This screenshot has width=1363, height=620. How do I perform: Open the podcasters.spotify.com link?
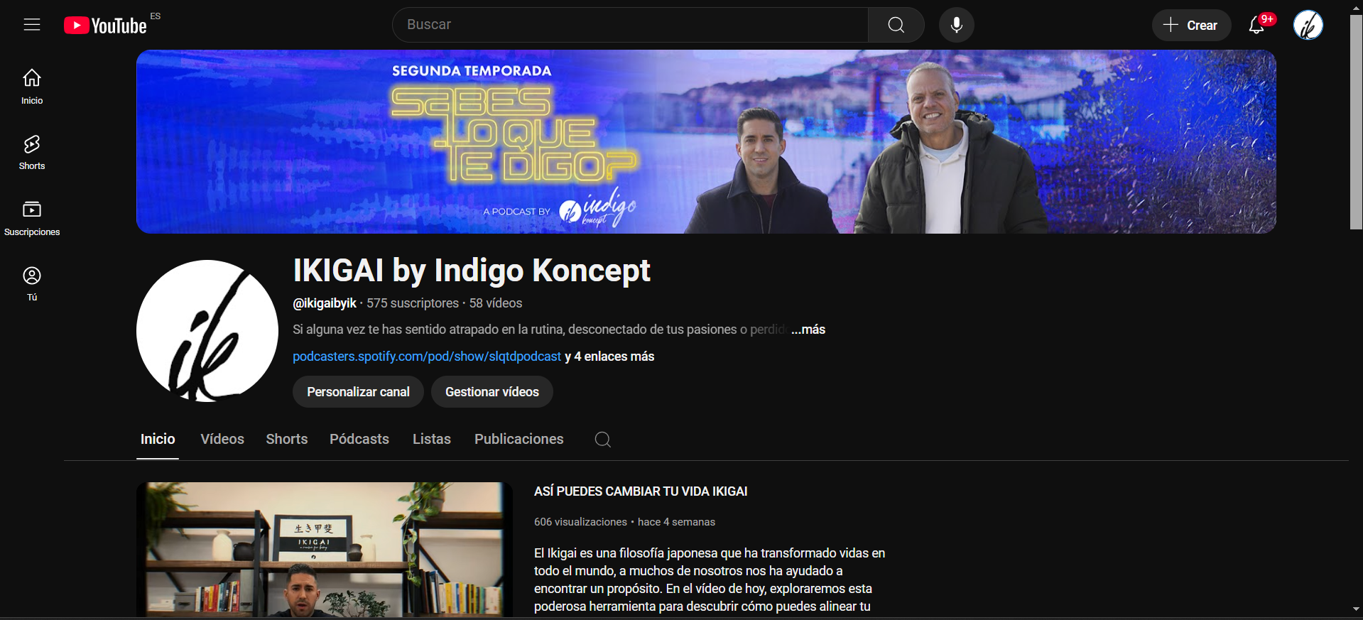tap(427, 357)
